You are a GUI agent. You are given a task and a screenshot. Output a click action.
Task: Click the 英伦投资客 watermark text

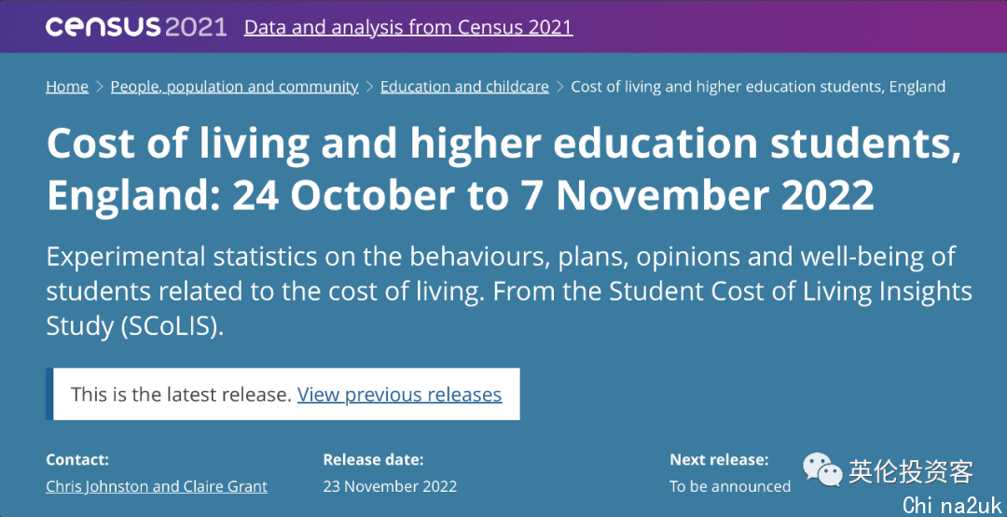tap(911, 471)
